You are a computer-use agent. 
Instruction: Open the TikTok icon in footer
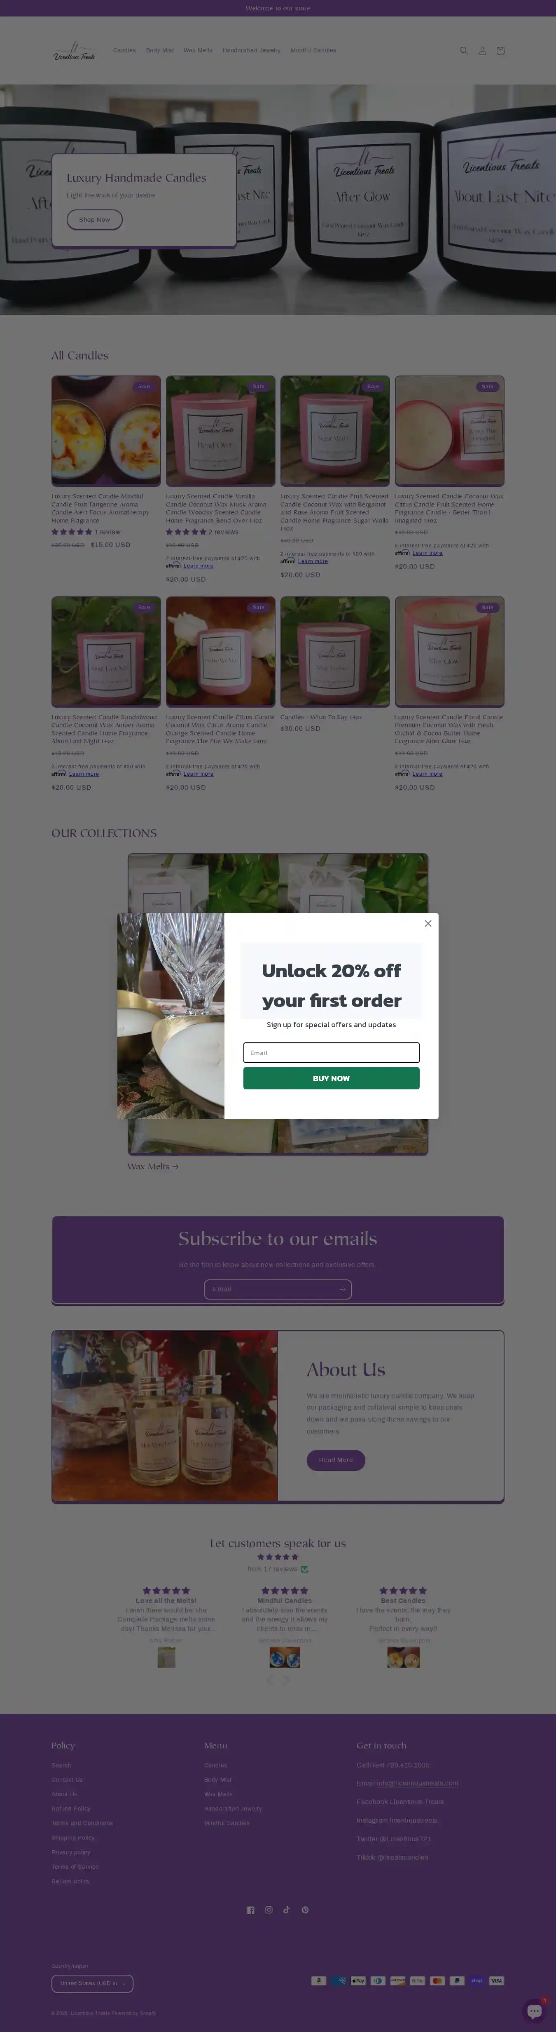(x=287, y=1910)
